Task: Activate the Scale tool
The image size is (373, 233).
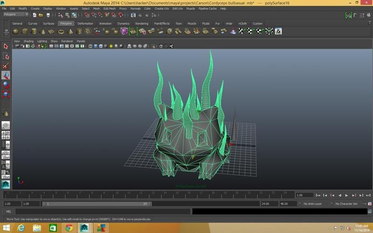Action: click(x=6, y=94)
